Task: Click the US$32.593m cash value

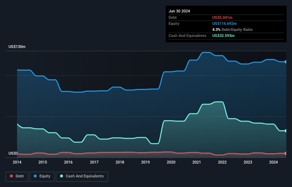Action: pos(223,36)
